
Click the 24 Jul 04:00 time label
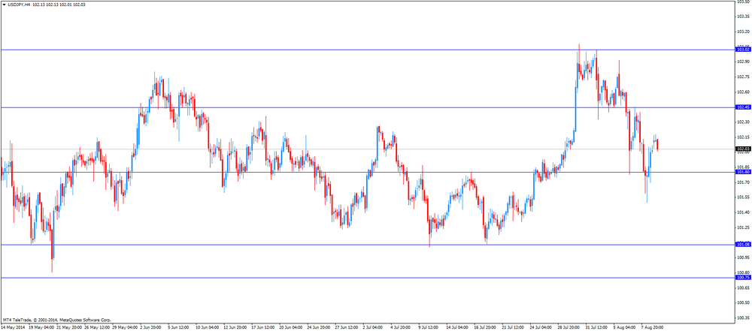[542, 328]
